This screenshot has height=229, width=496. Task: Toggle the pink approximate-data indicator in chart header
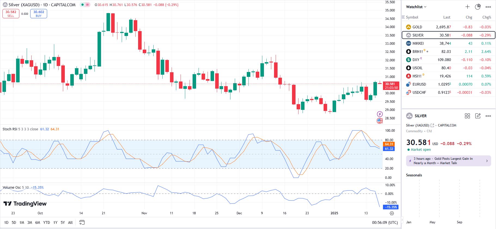(x=87, y=5)
